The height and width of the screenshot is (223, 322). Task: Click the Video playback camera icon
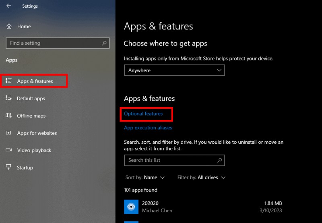pos(8,150)
